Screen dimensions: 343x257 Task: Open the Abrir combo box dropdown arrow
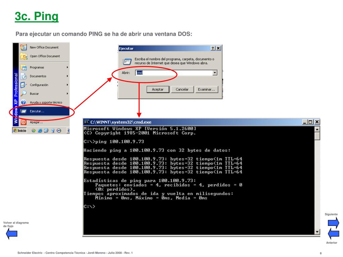pyautogui.click(x=215, y=73)
